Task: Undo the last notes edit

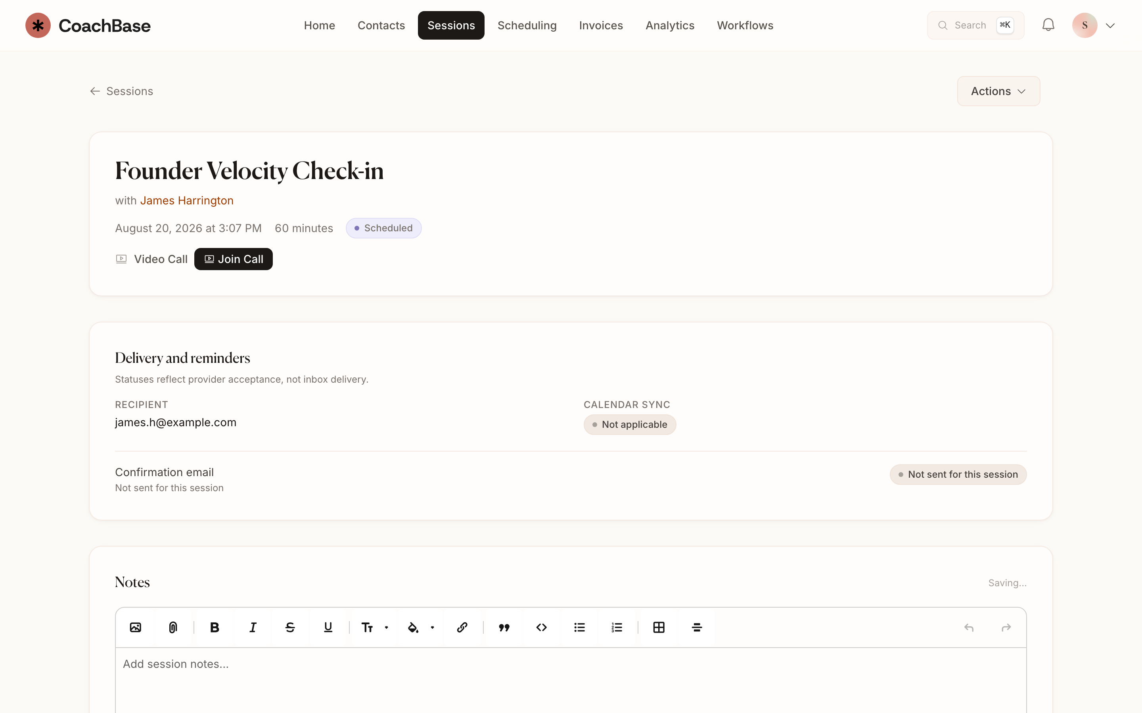Action: point(969,627)
